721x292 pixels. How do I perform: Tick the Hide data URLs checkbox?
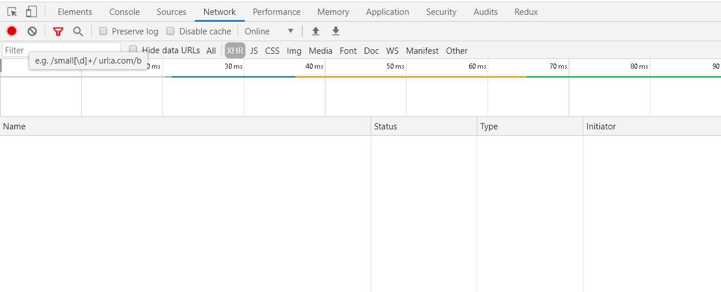tap(133, 49)
